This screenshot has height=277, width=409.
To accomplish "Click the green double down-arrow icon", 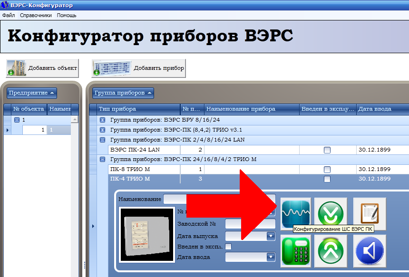I will tap(331, 213).
